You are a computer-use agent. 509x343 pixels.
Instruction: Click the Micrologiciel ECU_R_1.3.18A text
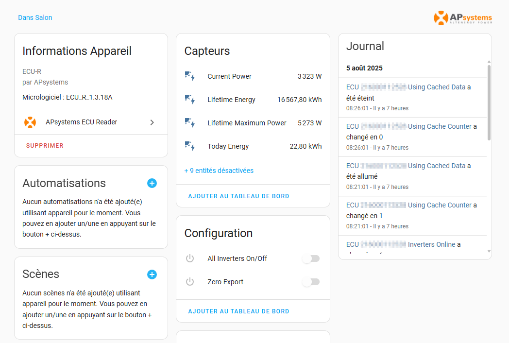(67, 97)
